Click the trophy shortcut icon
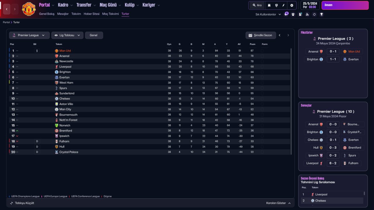The image size is (374, 210). [x=321, y=14]
